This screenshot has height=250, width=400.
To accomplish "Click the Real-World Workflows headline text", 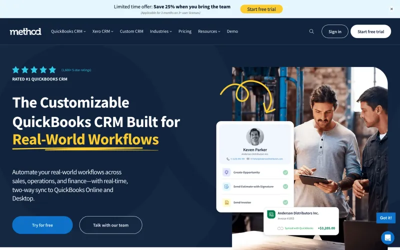I will (x=85, y=139).
